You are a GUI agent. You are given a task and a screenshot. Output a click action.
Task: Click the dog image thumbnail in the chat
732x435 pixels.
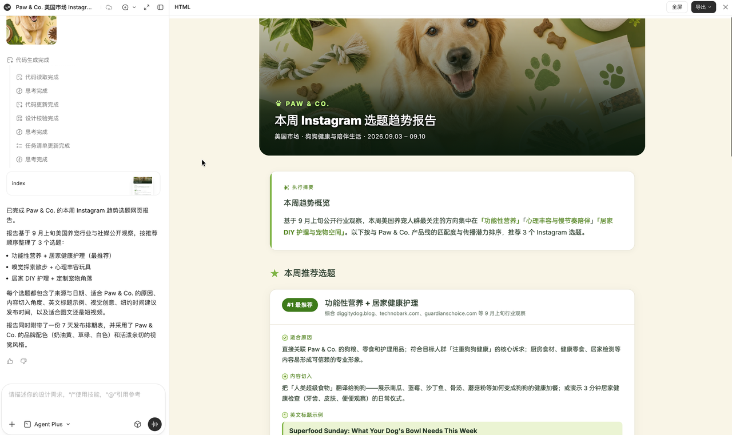click(31, 30)
